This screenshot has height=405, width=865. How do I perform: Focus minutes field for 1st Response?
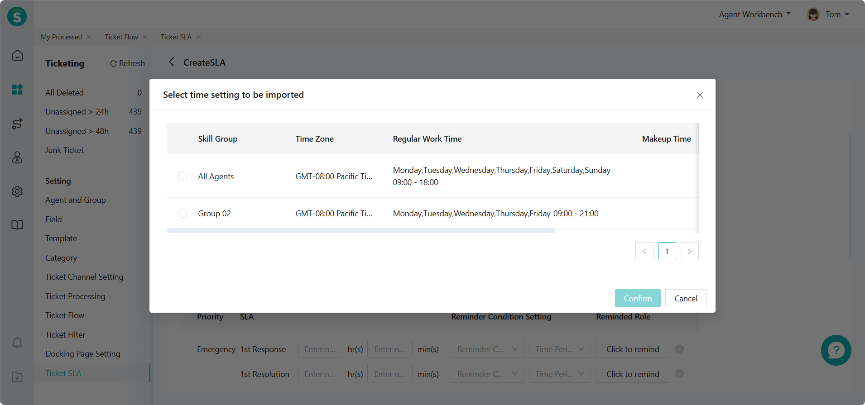pyautogui.click(x=389, y=349)
